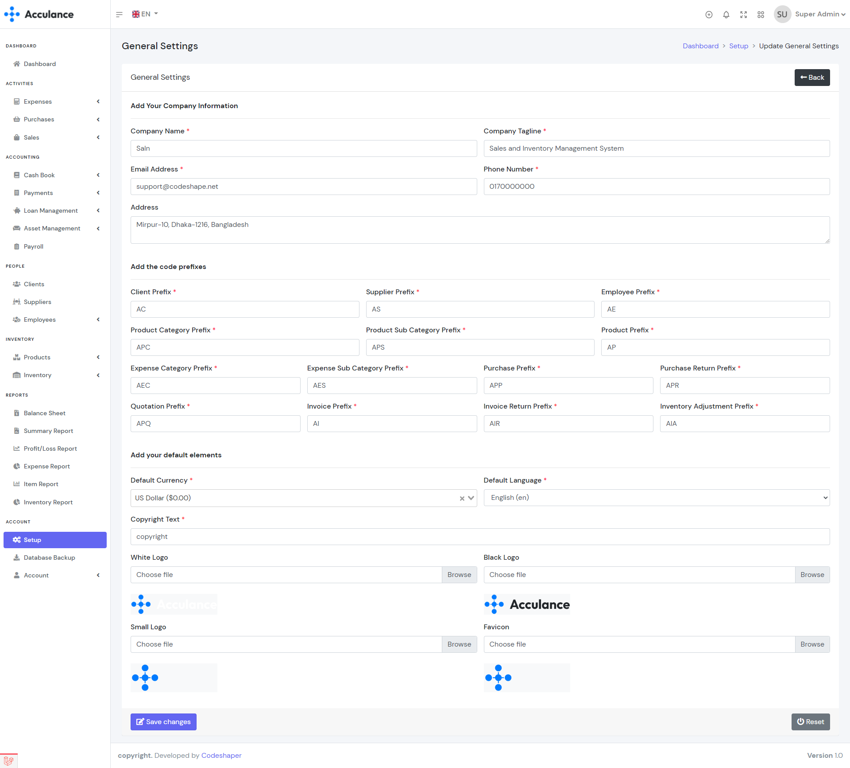The height and width of the screenshot is (768, 850).
Task: Open Database Backup from sidebar
Action: 49,557
